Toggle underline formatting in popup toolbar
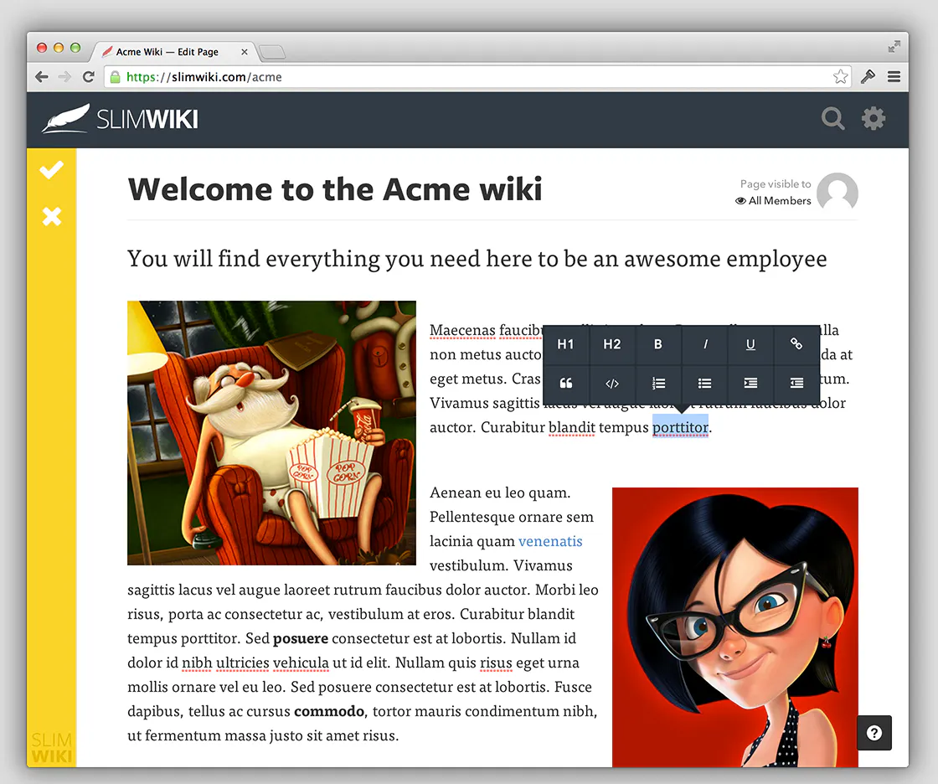Viewport: 938px width, 784px height. pos(750,344)
